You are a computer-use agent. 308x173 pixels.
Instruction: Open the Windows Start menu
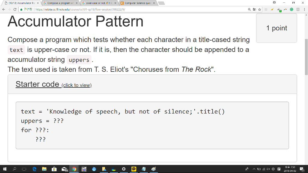tap(4, 169)
